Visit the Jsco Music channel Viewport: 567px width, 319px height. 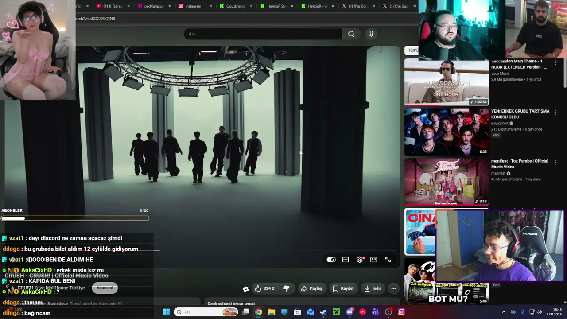coord(501,74)
